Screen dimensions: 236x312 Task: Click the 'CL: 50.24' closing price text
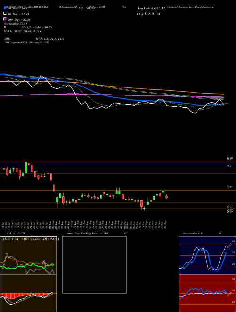click(x=87, y=9)
